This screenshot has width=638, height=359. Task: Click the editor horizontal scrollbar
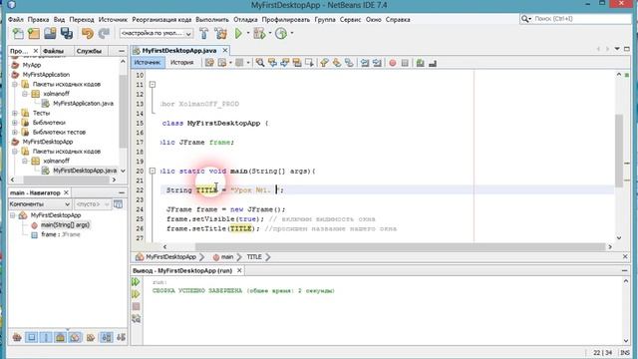[400, 246]
